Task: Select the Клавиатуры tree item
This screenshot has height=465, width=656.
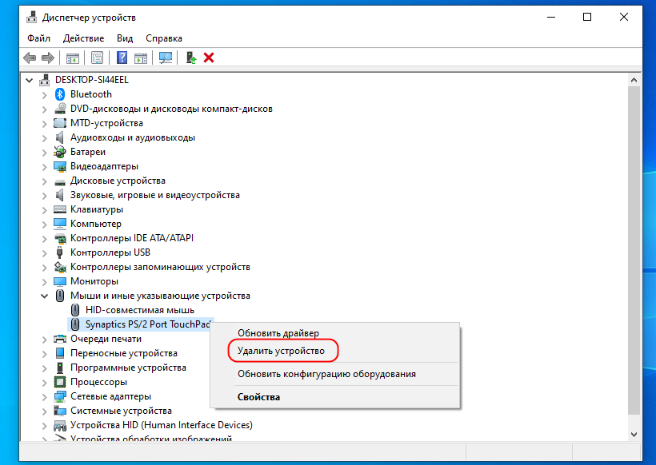Action: pos(96,209)
